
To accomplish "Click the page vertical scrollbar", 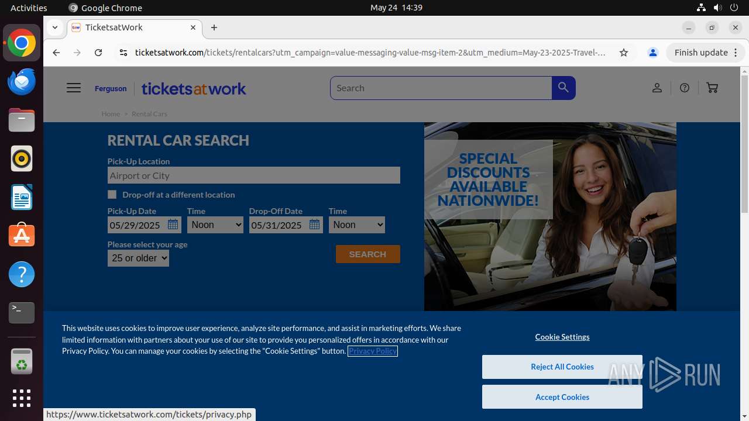I will [744, 144].
